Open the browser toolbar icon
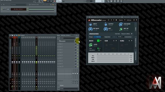The image size is (165, 92). [121, 1]
